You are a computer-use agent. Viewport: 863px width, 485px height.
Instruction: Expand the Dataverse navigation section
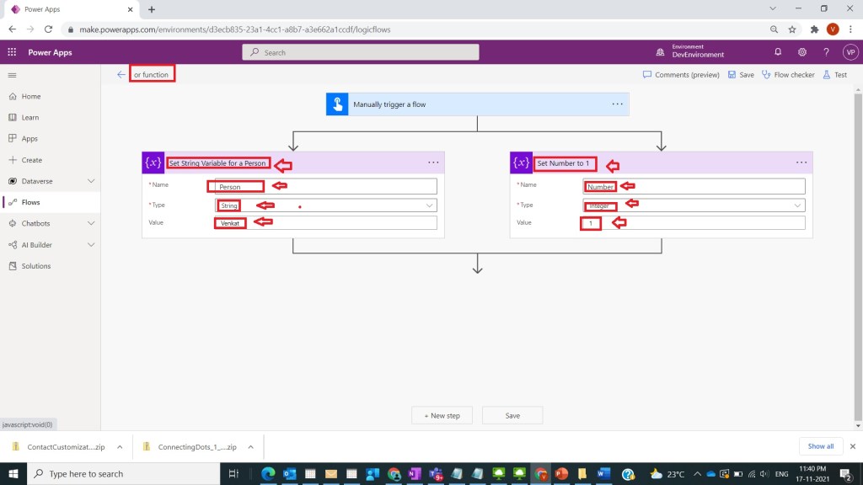[x=91, y=181]
